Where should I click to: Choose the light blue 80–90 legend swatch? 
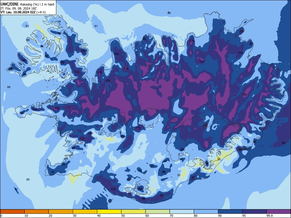pyautogui.click(x=206, y=212)
